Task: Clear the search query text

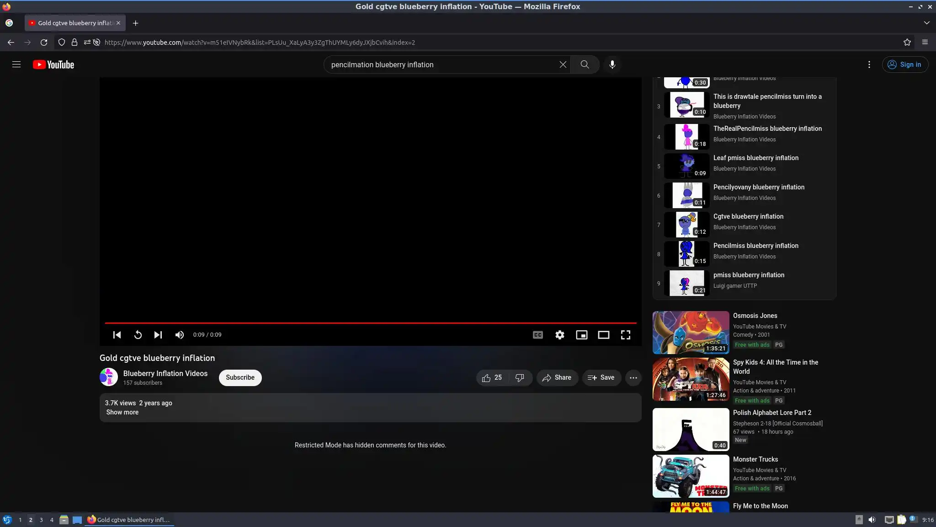Action: click(563, 65)
